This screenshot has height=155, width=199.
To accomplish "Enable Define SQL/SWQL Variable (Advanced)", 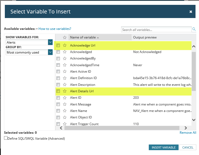I will coord(6,138).
